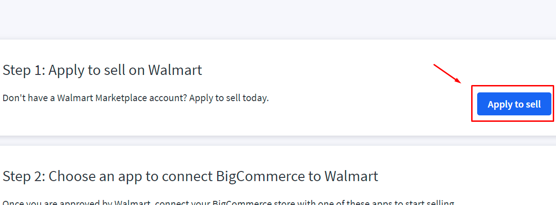Click the word 'Walmart' in Step 1 heading

click(175, 70)
